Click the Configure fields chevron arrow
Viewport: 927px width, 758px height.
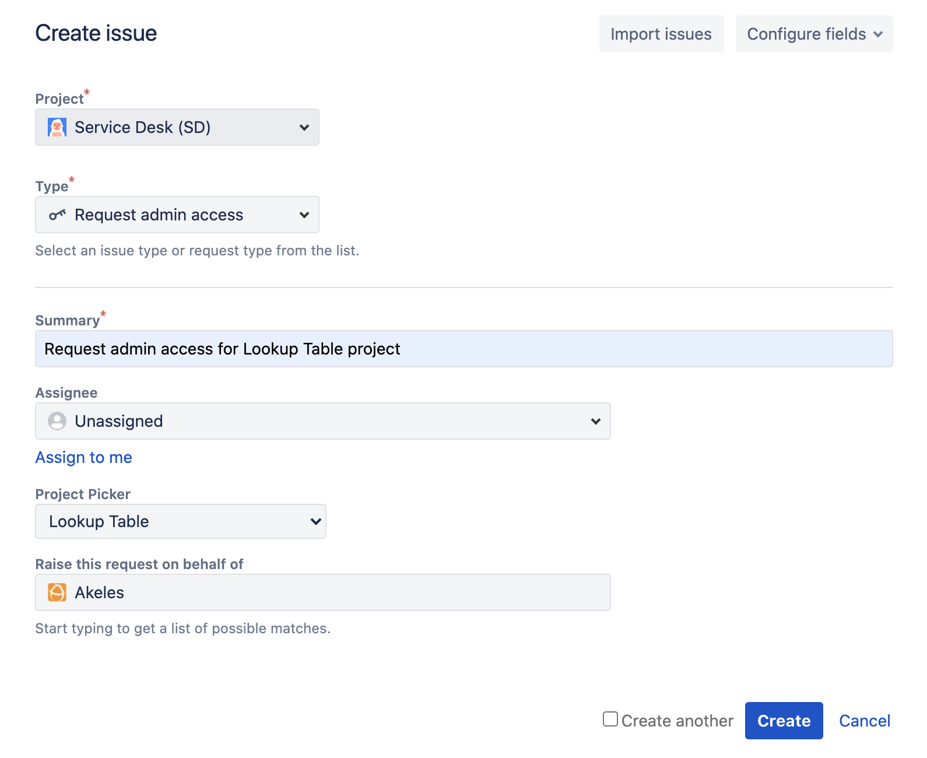pyautogui.click(x=878, y=34)
